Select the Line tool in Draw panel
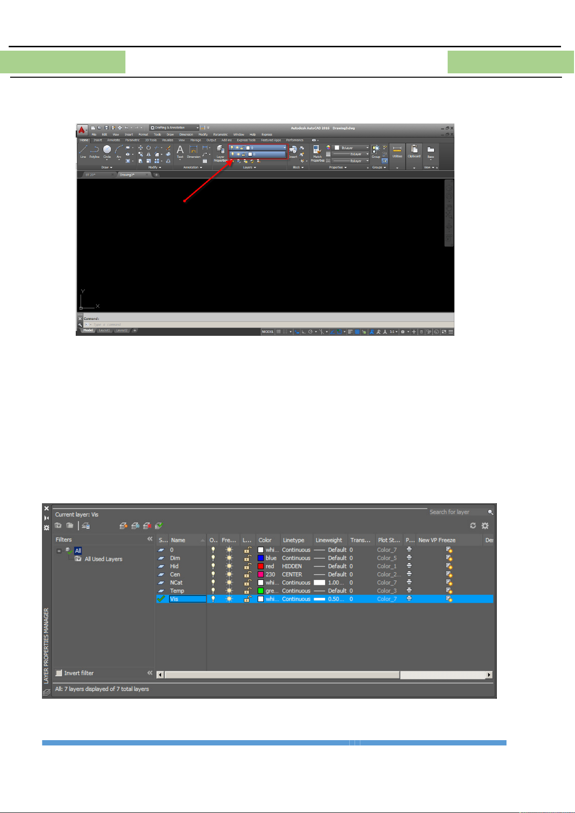This screenshot has width=575, height=813. (83, 151)
